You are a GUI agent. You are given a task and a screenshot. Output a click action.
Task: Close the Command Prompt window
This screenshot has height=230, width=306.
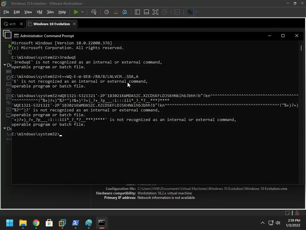click(x=297, y=36)
